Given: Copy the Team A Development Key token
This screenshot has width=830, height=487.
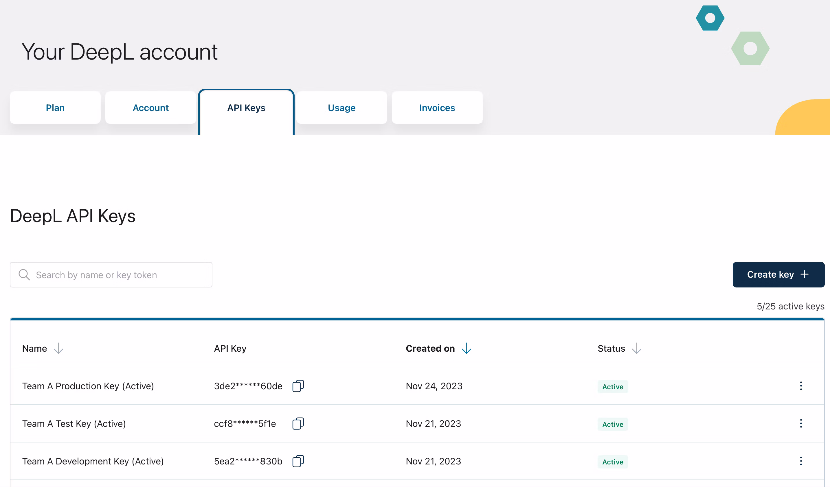Looking at the screenshot, I should tap(298, 461).
